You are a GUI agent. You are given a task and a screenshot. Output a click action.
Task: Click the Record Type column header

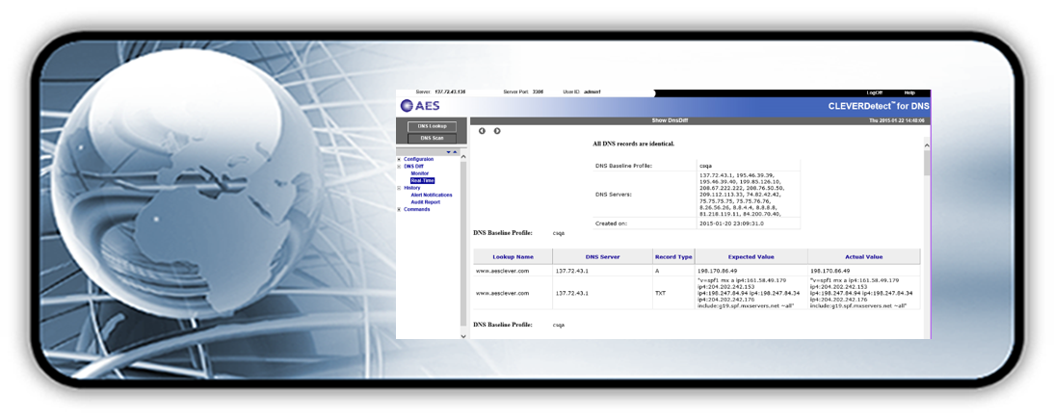(x=672, y=256)
